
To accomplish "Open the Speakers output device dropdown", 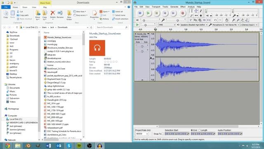I will click(x=194, y=25).
